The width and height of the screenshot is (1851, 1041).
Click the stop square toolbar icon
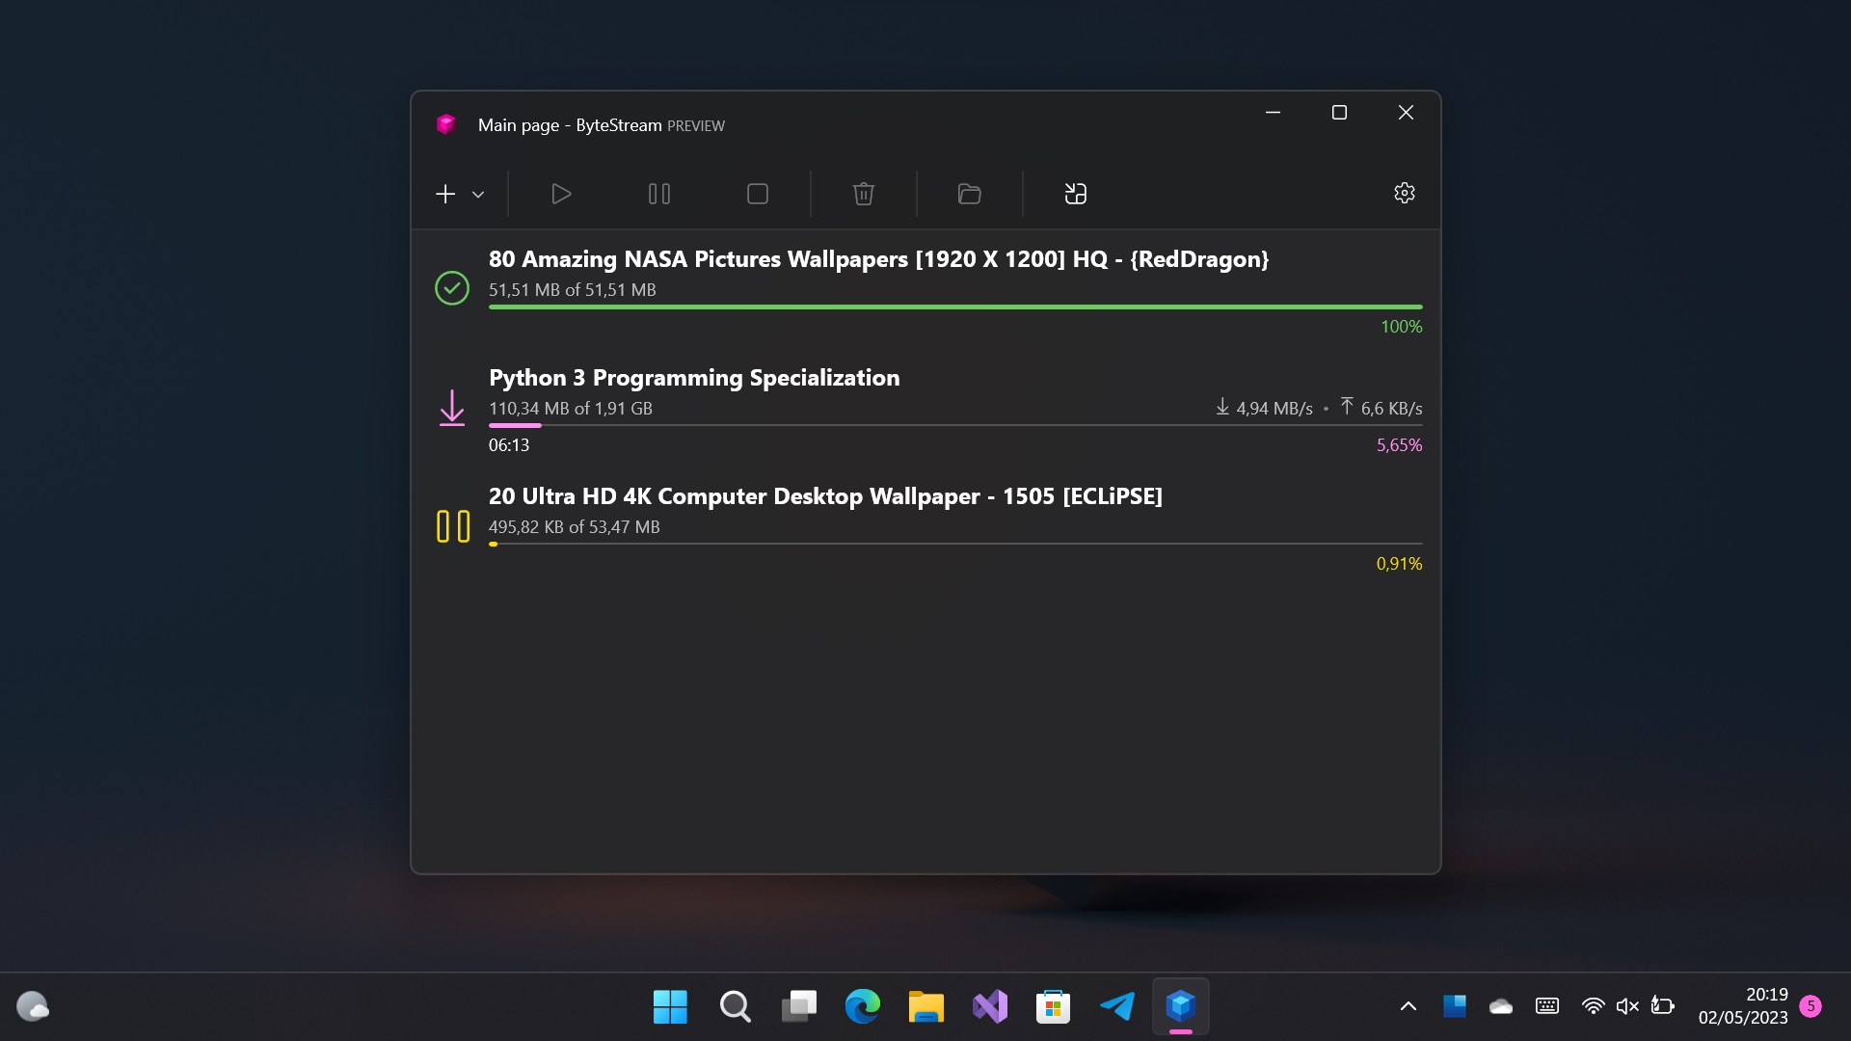(758, 194)
